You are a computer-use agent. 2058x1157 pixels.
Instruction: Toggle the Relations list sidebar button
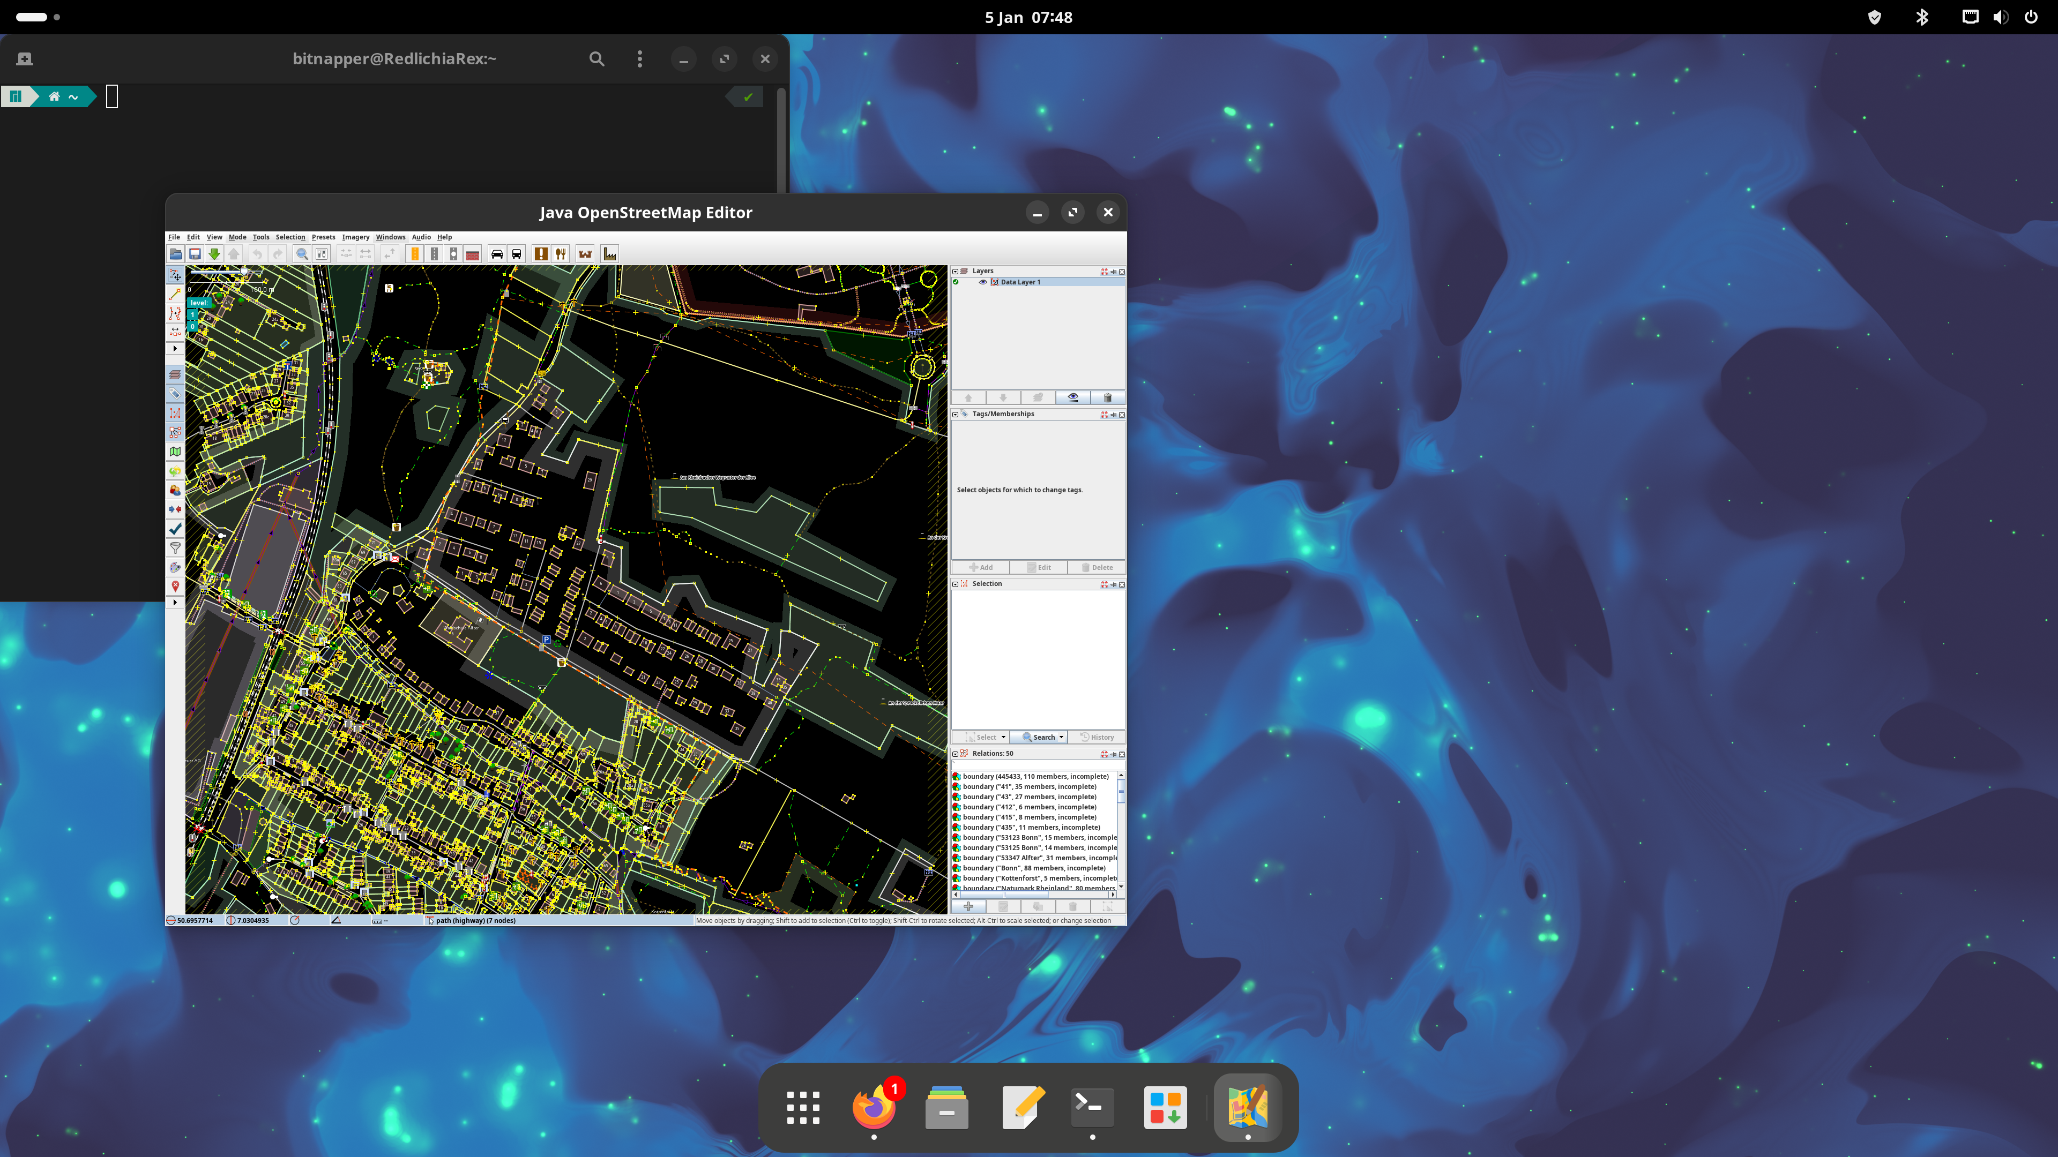tap(175, 432)
